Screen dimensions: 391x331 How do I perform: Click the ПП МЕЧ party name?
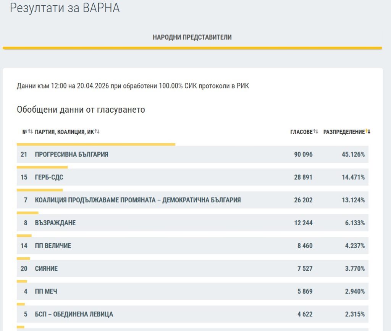pyautogui.click(x=46, y=292)
